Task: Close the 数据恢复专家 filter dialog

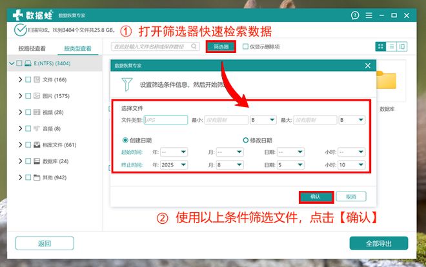Action: click(x=368, y=66)
